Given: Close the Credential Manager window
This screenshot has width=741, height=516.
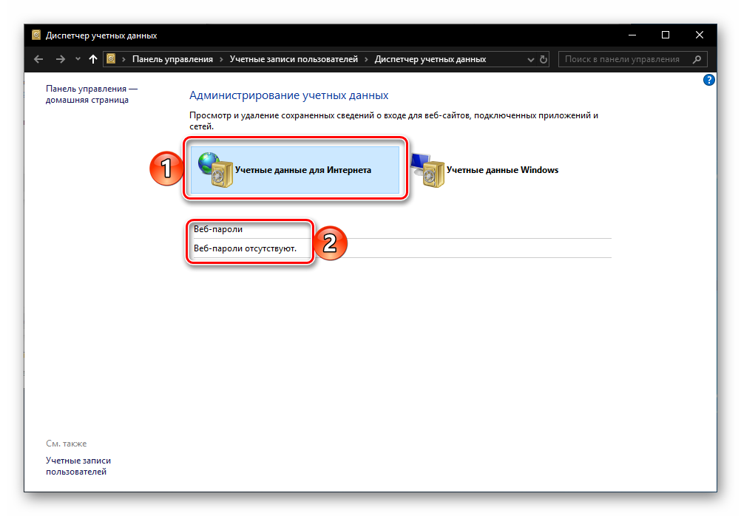Looking at the screenshot, I should click(x=700, y=35).
